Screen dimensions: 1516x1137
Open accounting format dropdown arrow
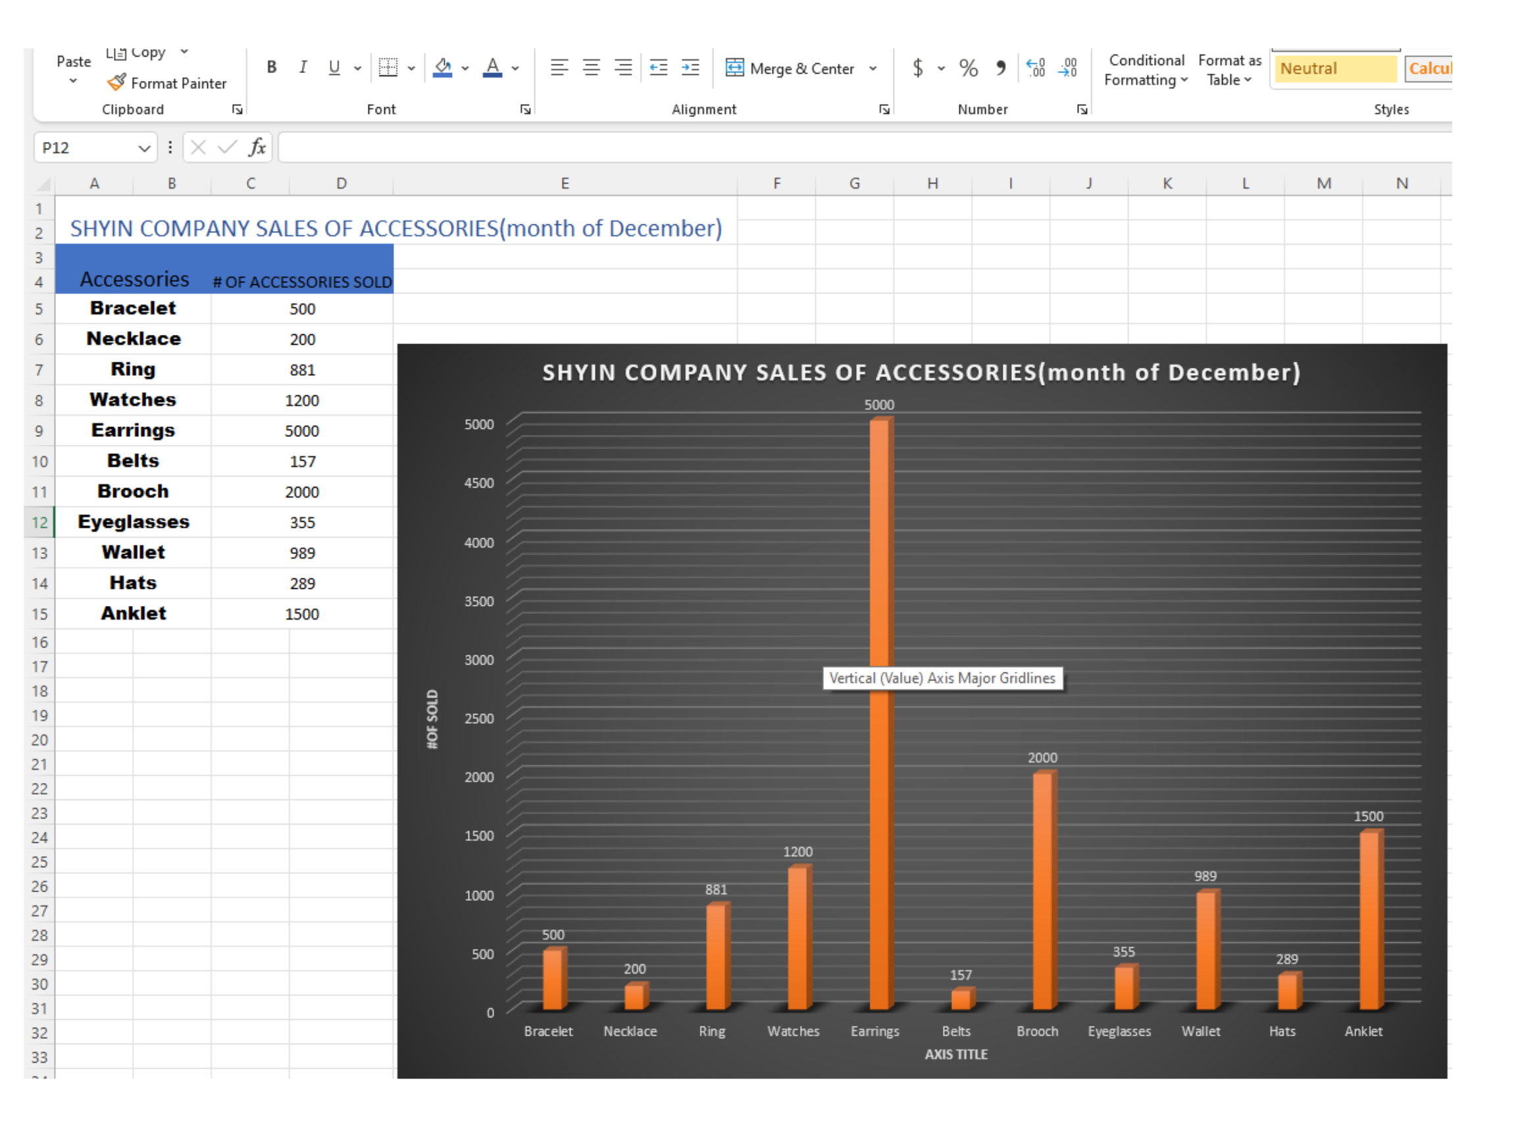click(x=941, y=68)
